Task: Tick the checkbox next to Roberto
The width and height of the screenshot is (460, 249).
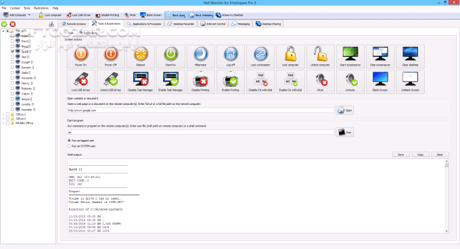Action: pos(12,89)
